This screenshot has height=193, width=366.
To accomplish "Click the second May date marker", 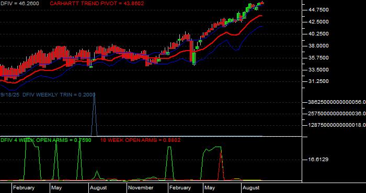I will pyautogui.click(x=209, y=188).
